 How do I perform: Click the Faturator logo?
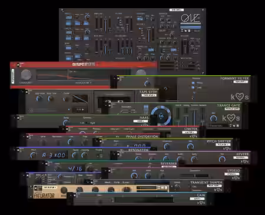[44, 196]
